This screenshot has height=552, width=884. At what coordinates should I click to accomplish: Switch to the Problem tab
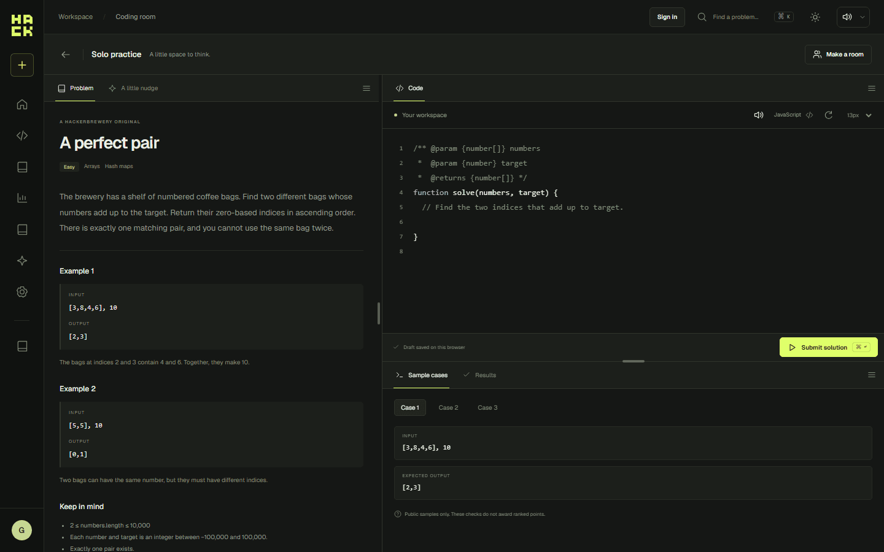coord(76,88)
